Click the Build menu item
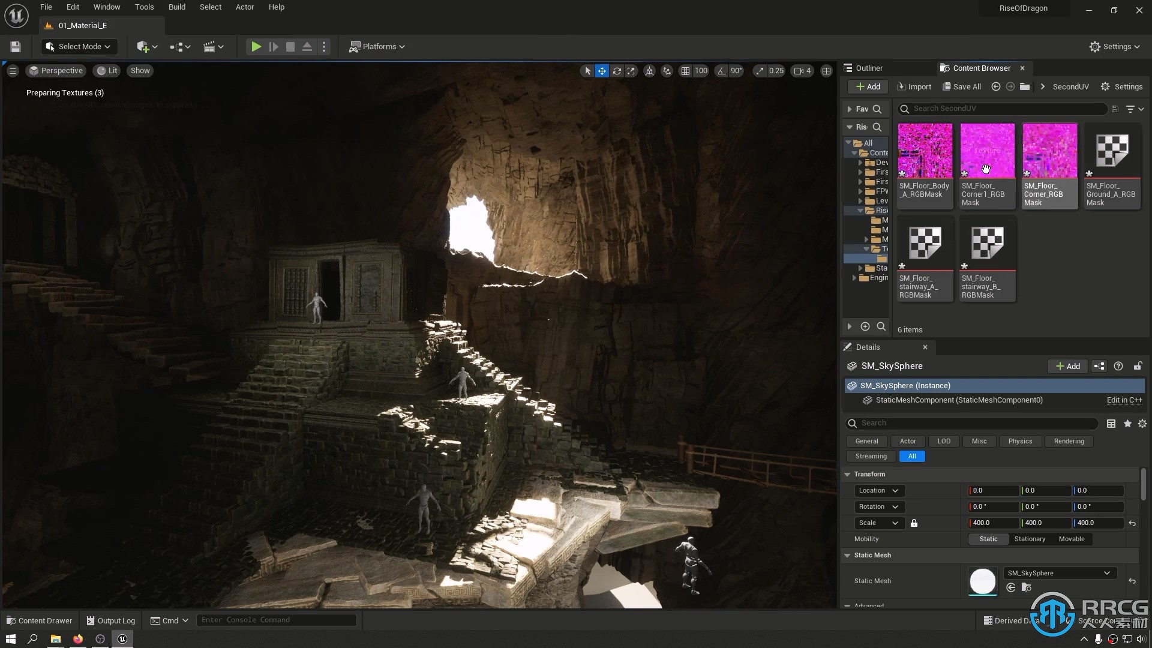Image resolution: width=1152 pixels, height=648 pixels. tap(176, 7)
